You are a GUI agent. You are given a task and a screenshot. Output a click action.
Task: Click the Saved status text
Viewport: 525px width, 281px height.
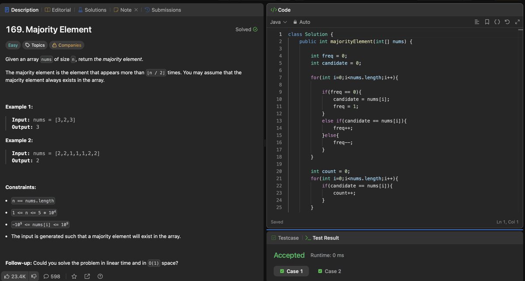pyautogui.click(x=277, y=222)
